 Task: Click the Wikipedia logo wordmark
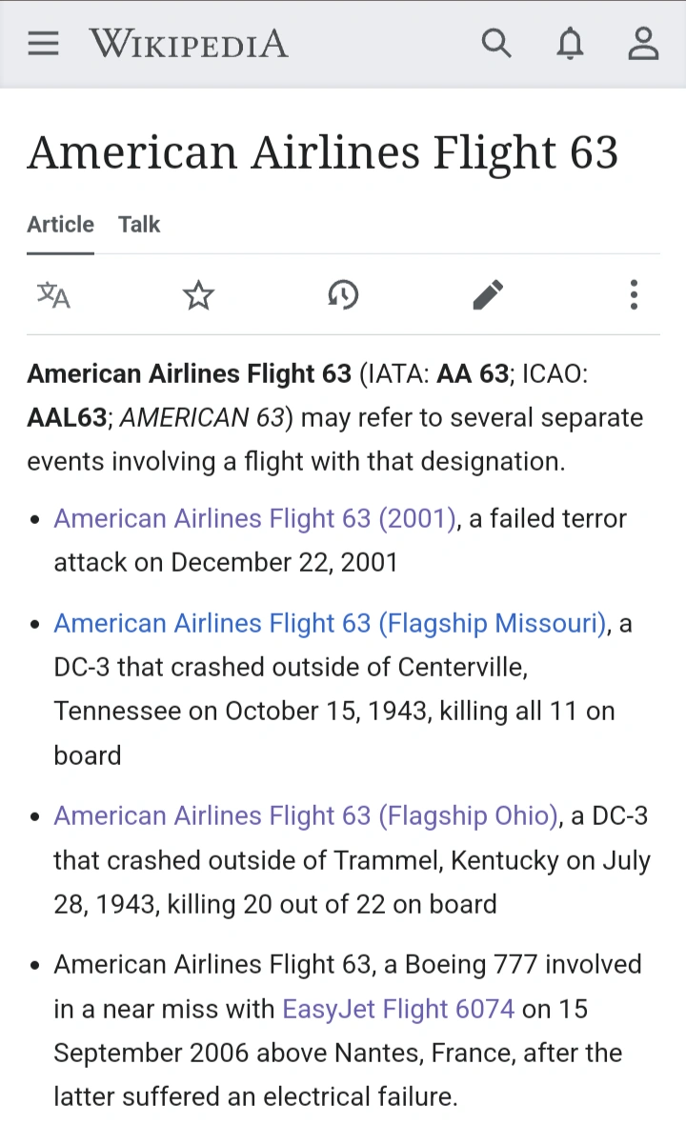coord(189,44)
